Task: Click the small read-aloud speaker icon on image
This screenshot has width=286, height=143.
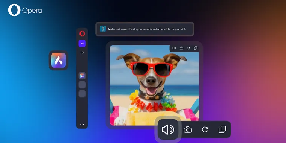Action: [174, 48]
